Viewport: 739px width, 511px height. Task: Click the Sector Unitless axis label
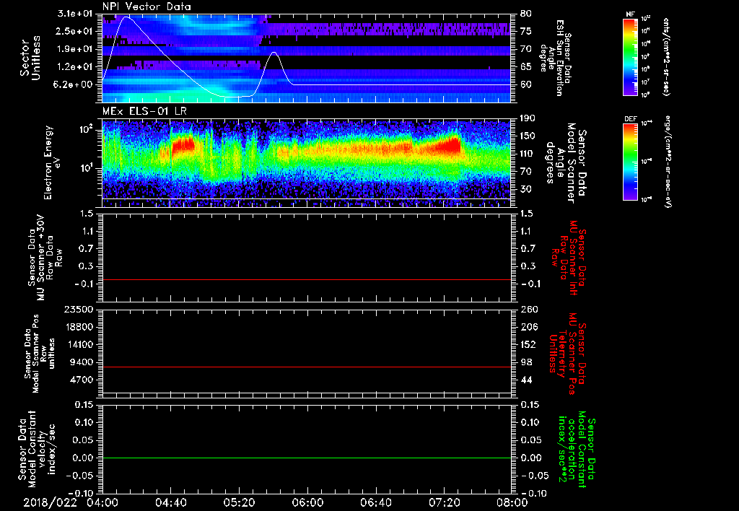pos(29,56)
